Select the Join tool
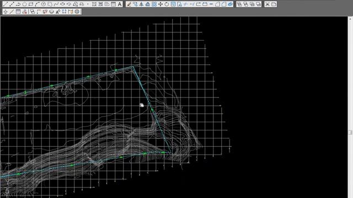 tap(211, 4)
